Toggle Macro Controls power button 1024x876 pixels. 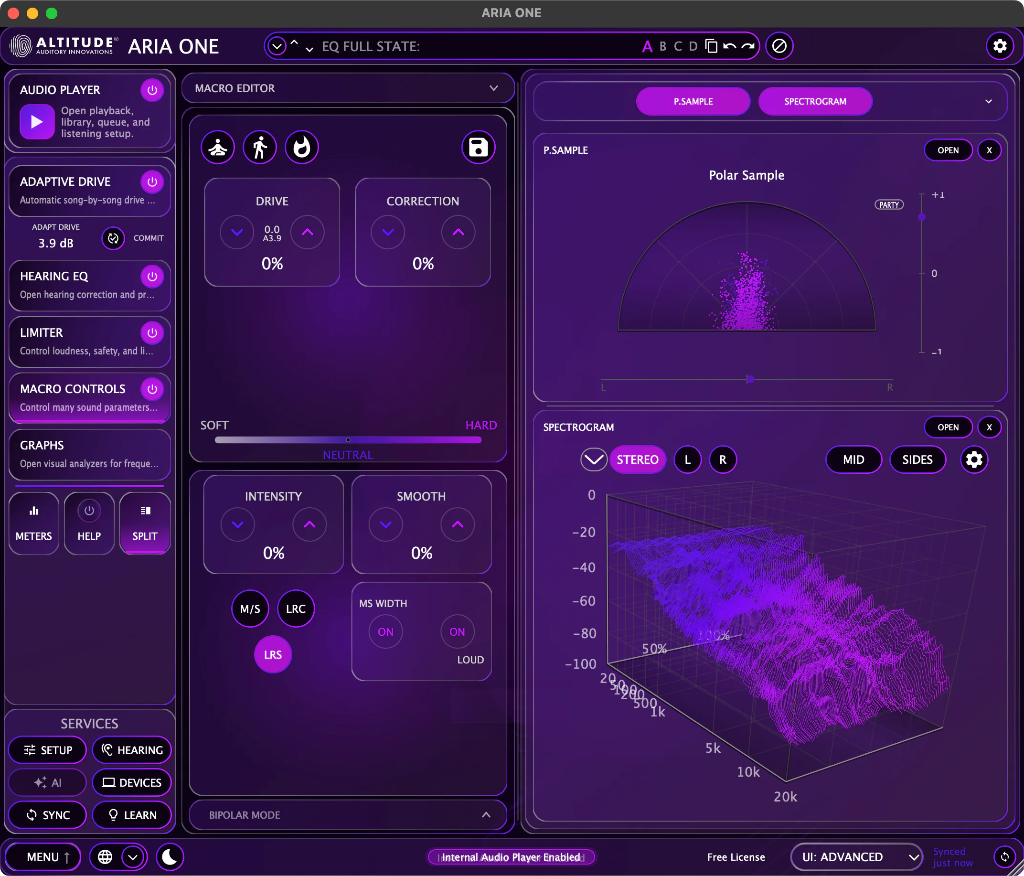click(152, 389)
